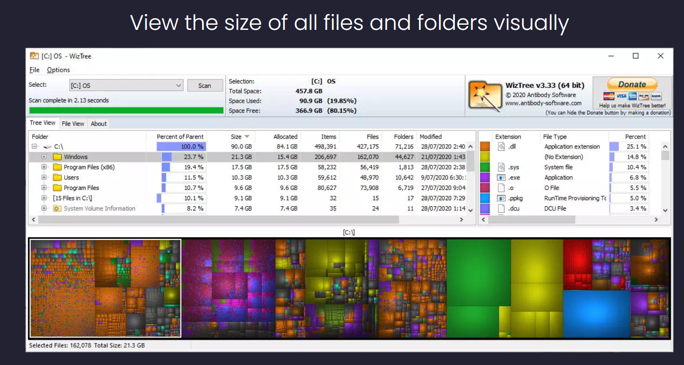Switch to the File View tab
Image resolution: width=684 pixels, height=365 pixels.
[73, 124]
